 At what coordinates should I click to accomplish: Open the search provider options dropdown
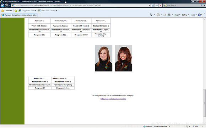(x=205, y=5)
